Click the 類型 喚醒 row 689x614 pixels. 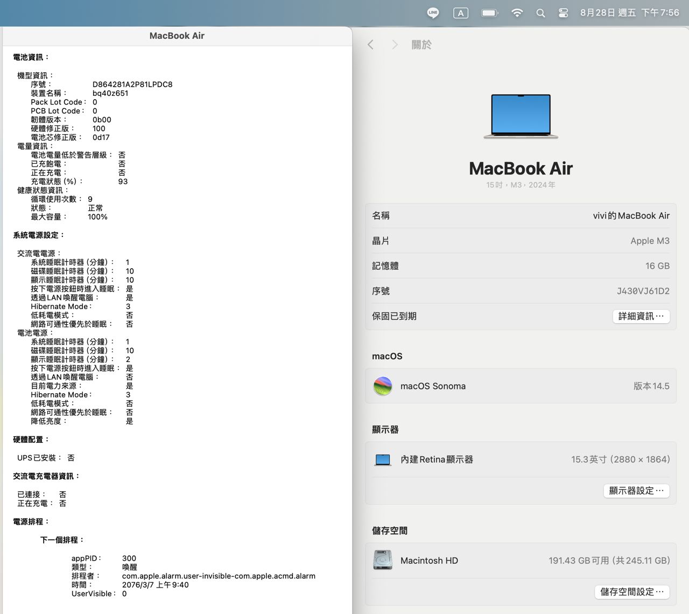point(104,567)
